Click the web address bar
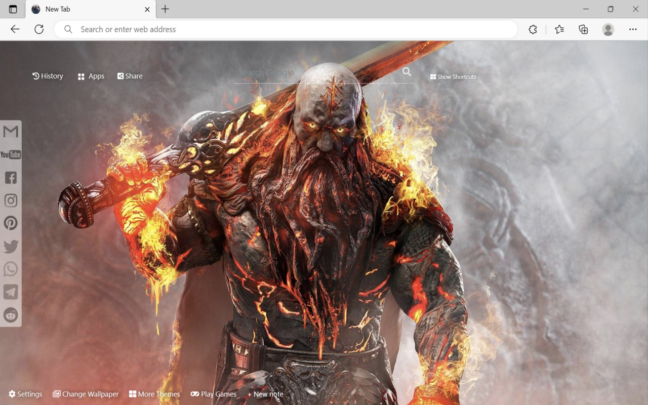648x405 pixels. pos(286,29)
